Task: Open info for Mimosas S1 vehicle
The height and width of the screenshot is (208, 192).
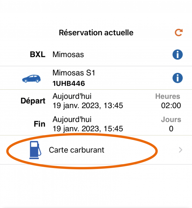Action: (177, 77)
